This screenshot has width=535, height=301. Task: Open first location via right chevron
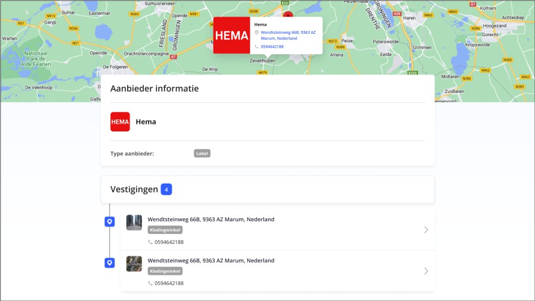coord(426,230)
